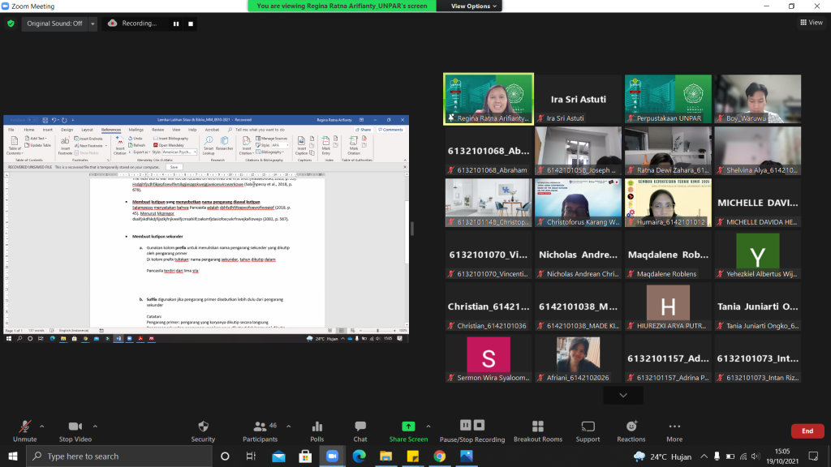831x467 pixels.
Task: Show more participants with down chevron
Action: point(622,395)
